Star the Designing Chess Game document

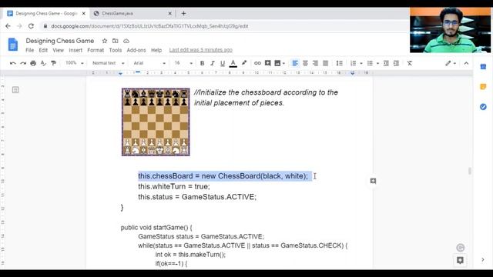tap(105, 41)
